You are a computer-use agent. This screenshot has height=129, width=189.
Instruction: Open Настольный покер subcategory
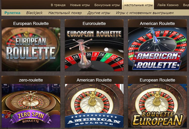click(65, 13)
